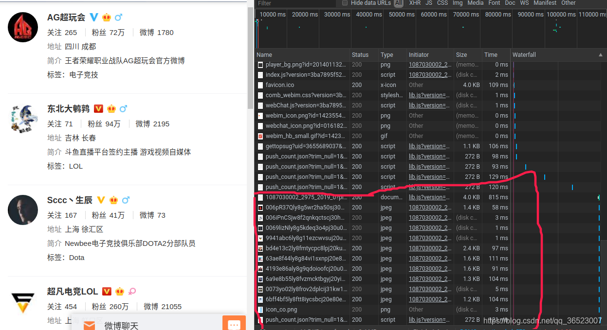Click the orange V badge beside 超凡电竞LOL
This screenshot has width=607, height=330.
107,291
